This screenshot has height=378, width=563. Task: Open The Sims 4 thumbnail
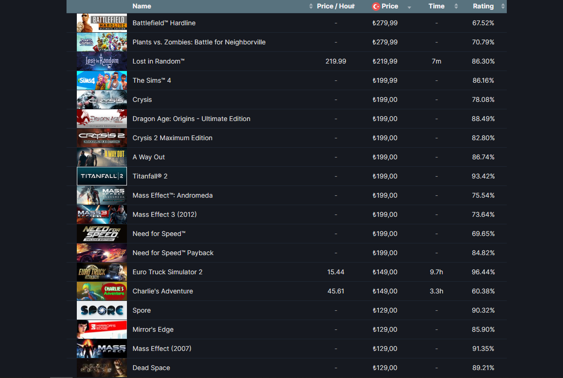coord(102,80)
